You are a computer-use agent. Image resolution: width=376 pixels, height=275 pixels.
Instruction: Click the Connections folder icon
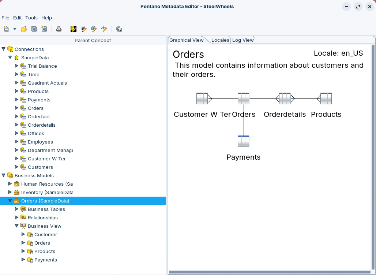pos(10,49)
